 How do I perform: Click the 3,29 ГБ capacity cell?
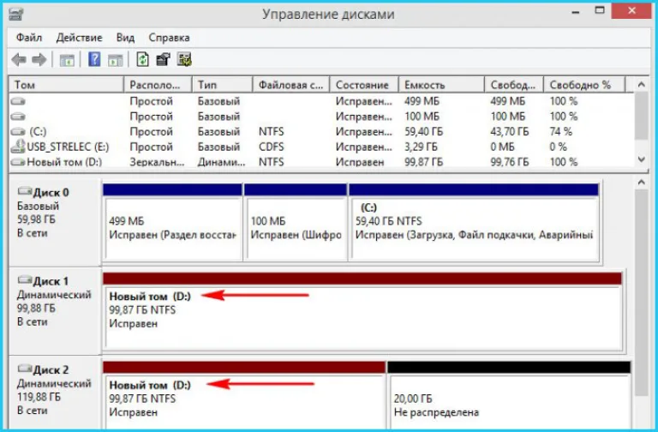tap(421, 147)
